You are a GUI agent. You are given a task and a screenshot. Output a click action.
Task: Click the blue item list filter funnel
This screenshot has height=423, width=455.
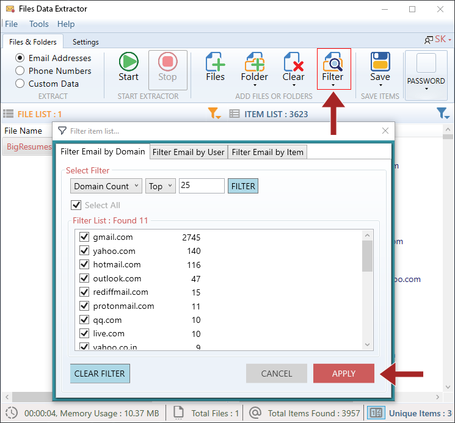point(443,113)
